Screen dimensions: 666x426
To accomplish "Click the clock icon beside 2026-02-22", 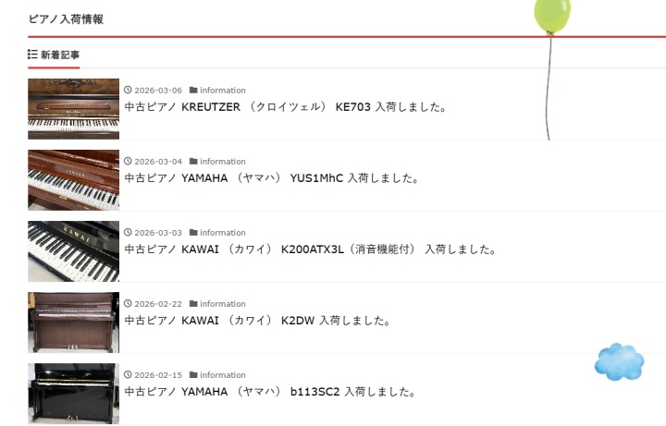I will pyautogui.click(x=128, y=304).
